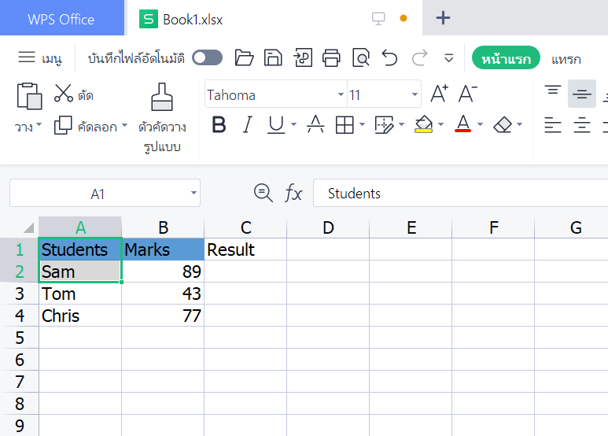Expand the Name Box dropdown arrow

[194, 194]
